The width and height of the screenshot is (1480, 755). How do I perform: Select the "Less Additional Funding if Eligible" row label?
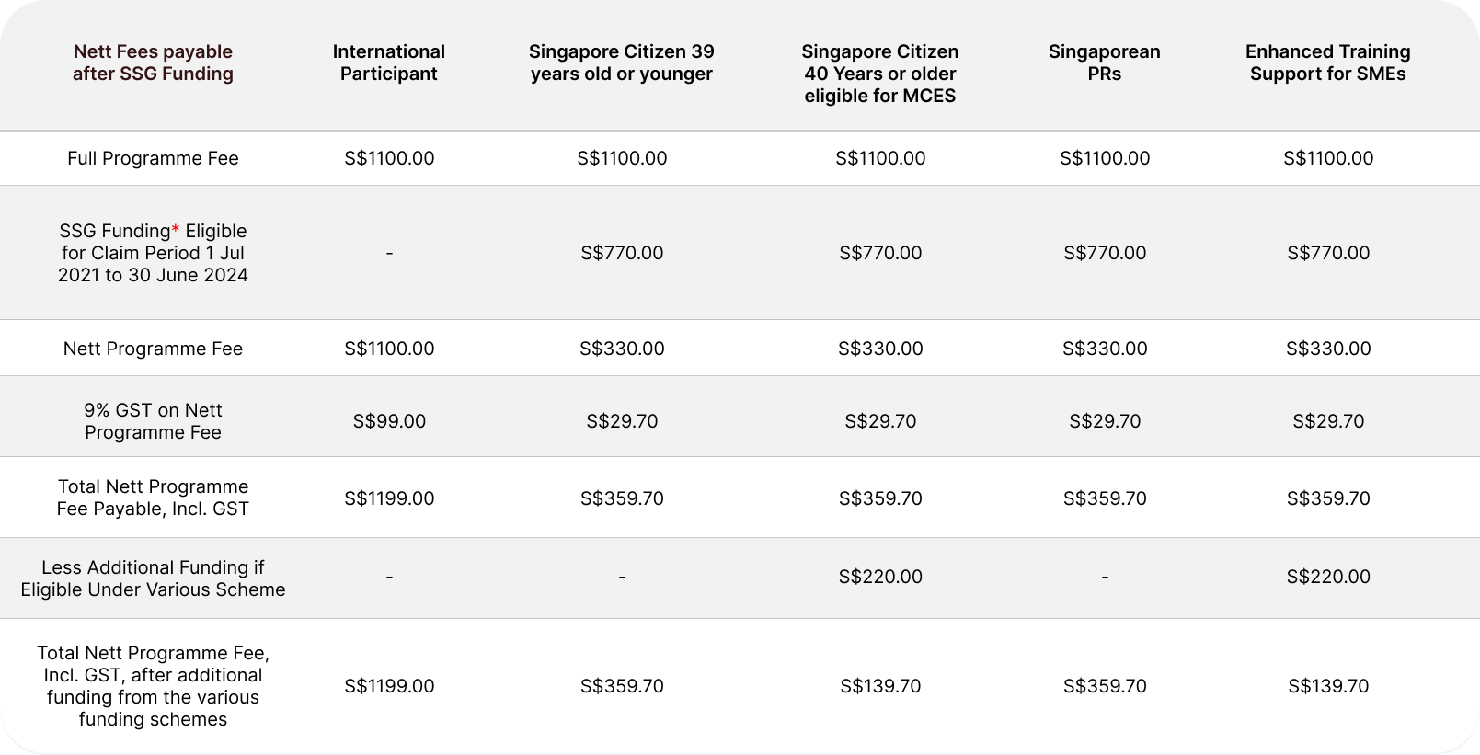[153, 578]
